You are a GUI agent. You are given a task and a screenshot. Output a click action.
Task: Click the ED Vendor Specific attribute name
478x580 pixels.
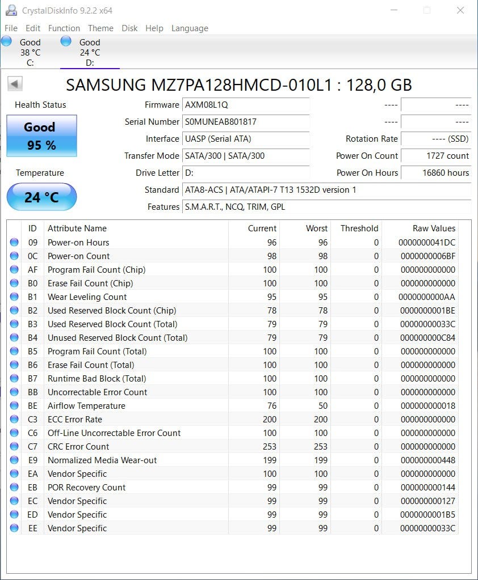[x=77, y=515]
